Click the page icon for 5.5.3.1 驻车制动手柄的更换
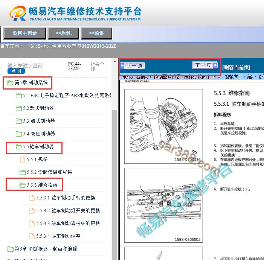Screen dimensions: 264x260 pyautogui.click(x=32, y=198)
